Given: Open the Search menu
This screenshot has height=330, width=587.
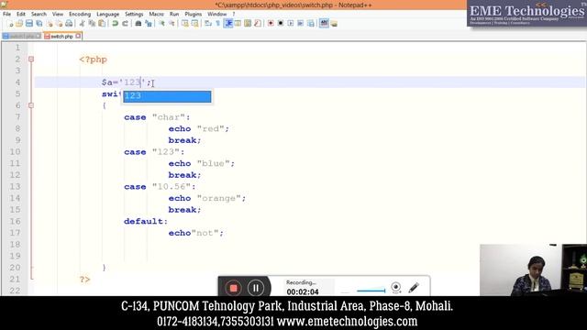Looking at the screenshot, I should [39, 14].
